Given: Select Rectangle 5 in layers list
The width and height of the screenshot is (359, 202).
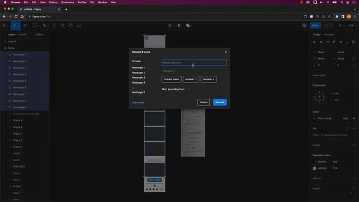Looking at the screenshot, I should pyautogui.click(x=25, y=81).
